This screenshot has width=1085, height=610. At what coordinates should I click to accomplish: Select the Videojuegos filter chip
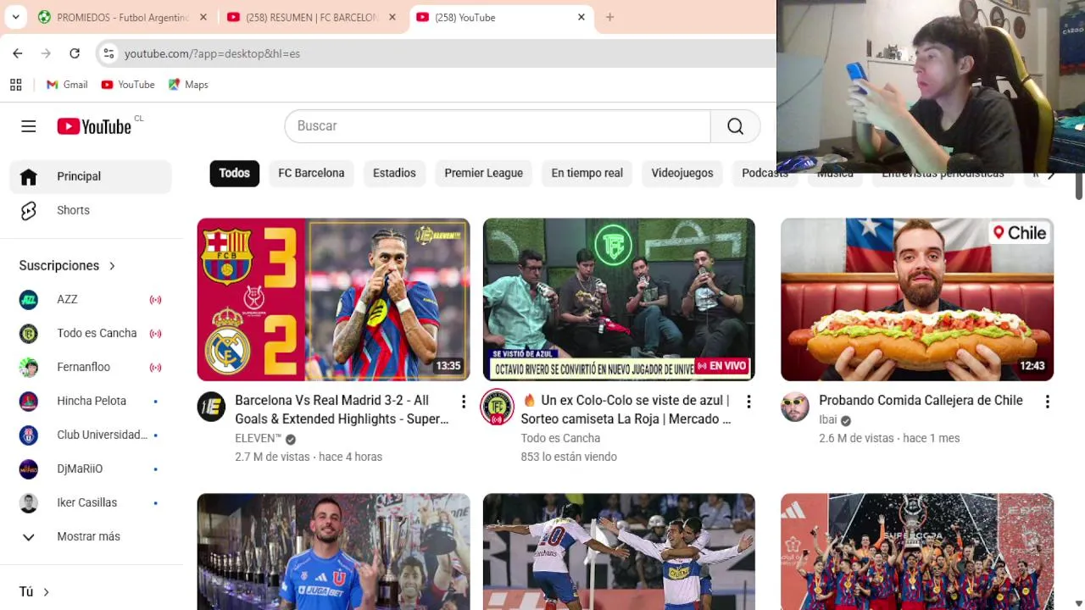682,173
